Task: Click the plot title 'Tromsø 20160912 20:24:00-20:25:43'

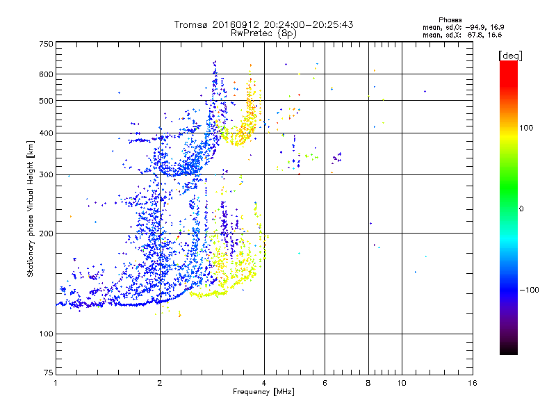Action: coord(263,24)
